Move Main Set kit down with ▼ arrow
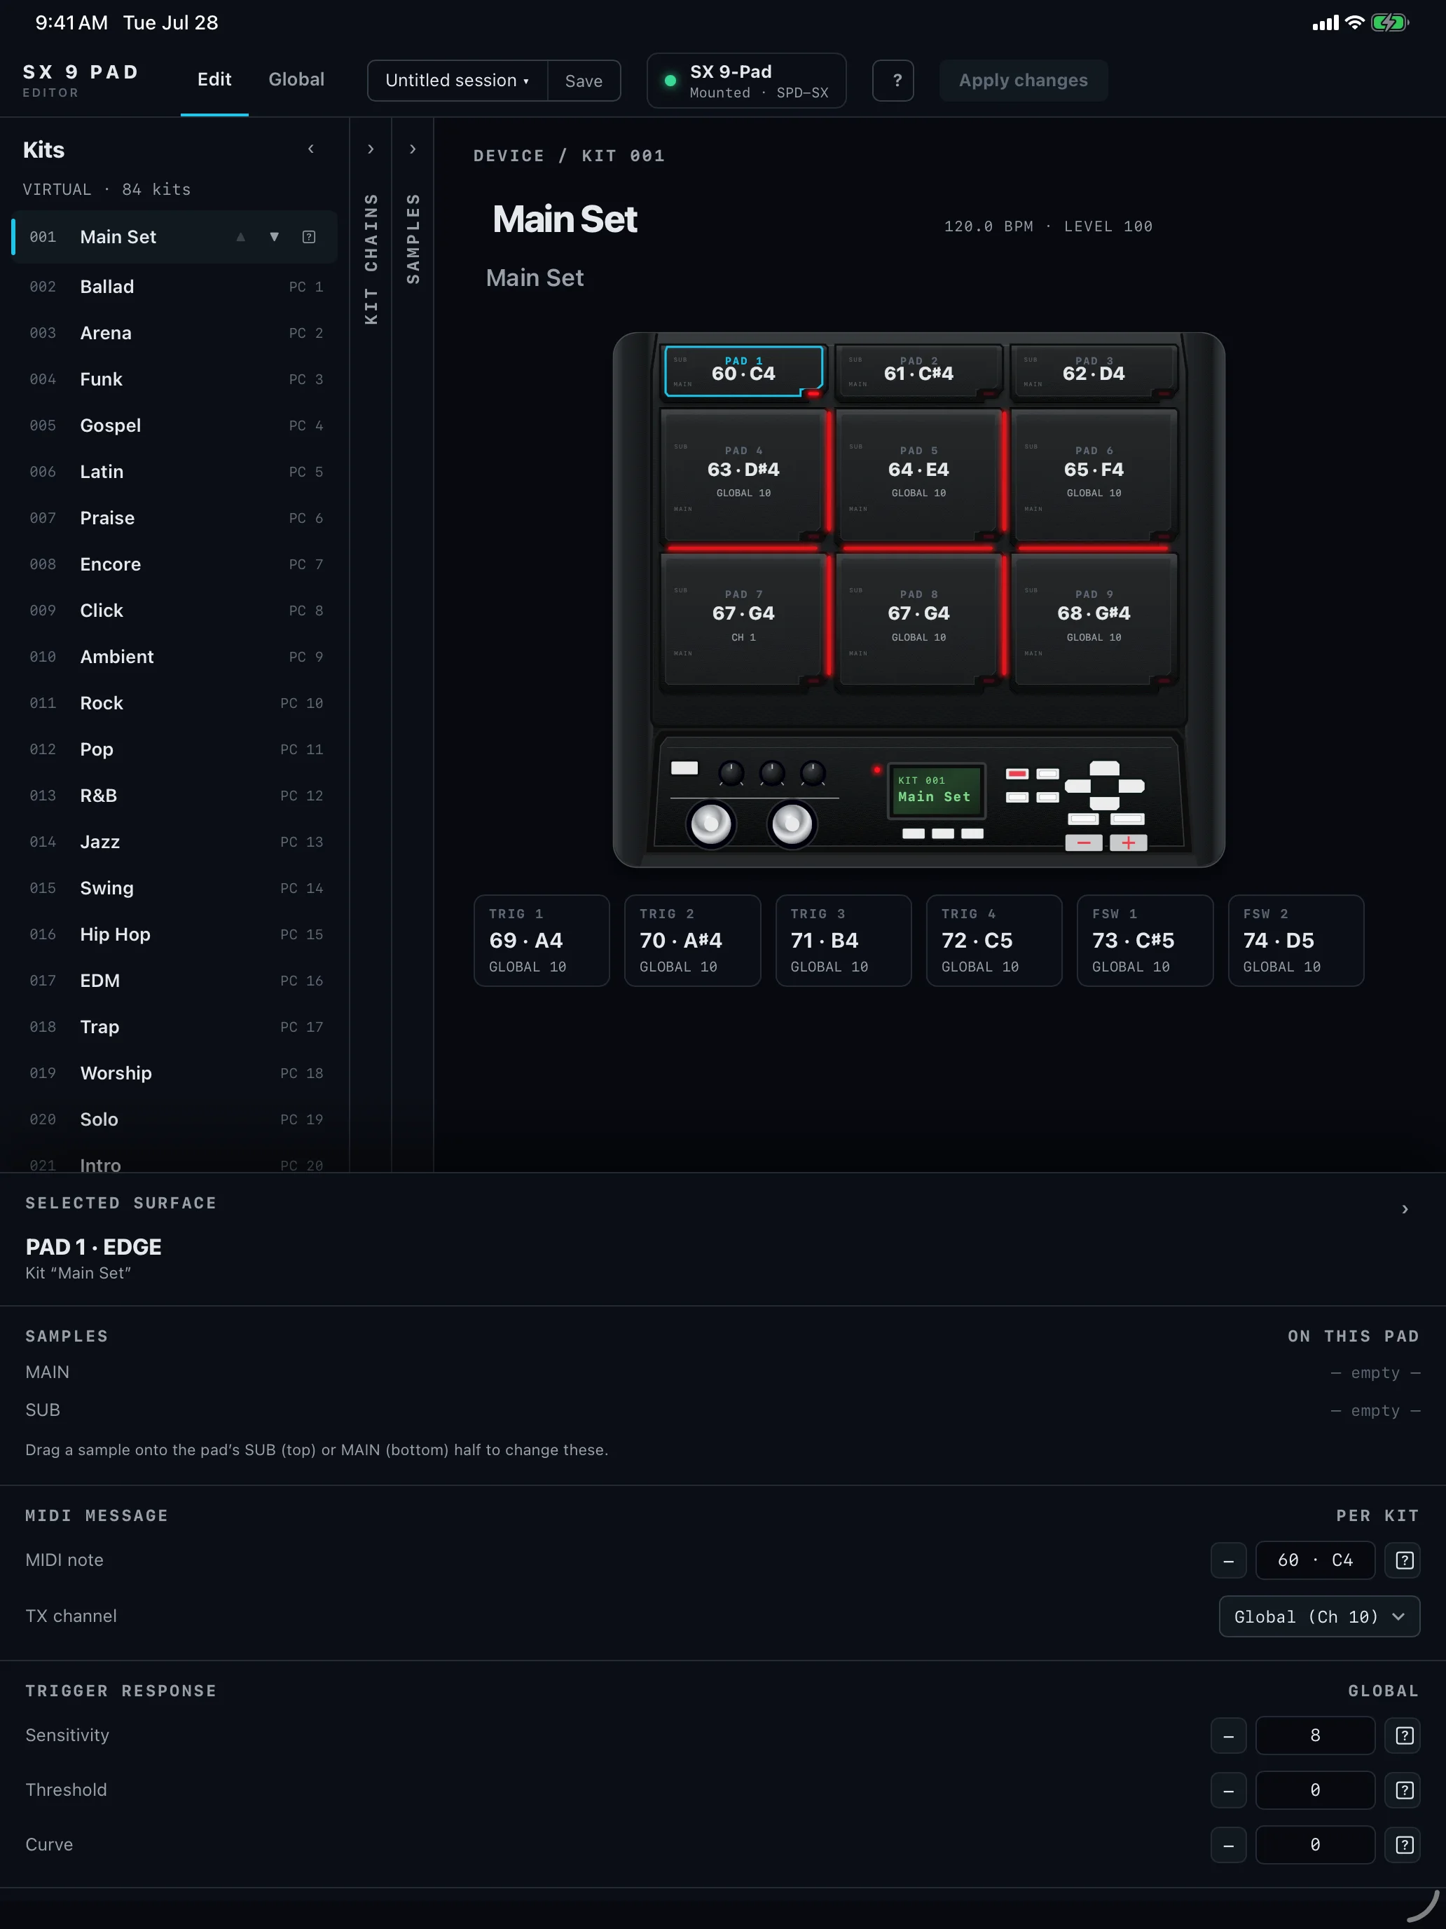This screenshot has width=1446, height=1929. [275, 236]
